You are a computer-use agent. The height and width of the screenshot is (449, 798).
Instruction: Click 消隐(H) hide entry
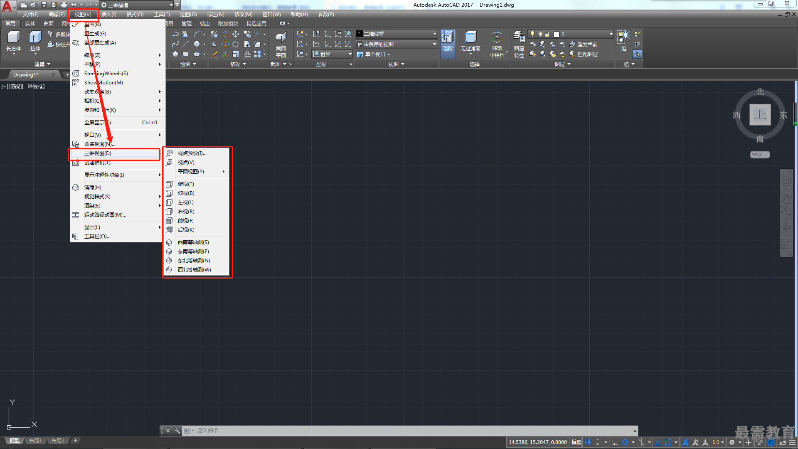click(118, 187)
